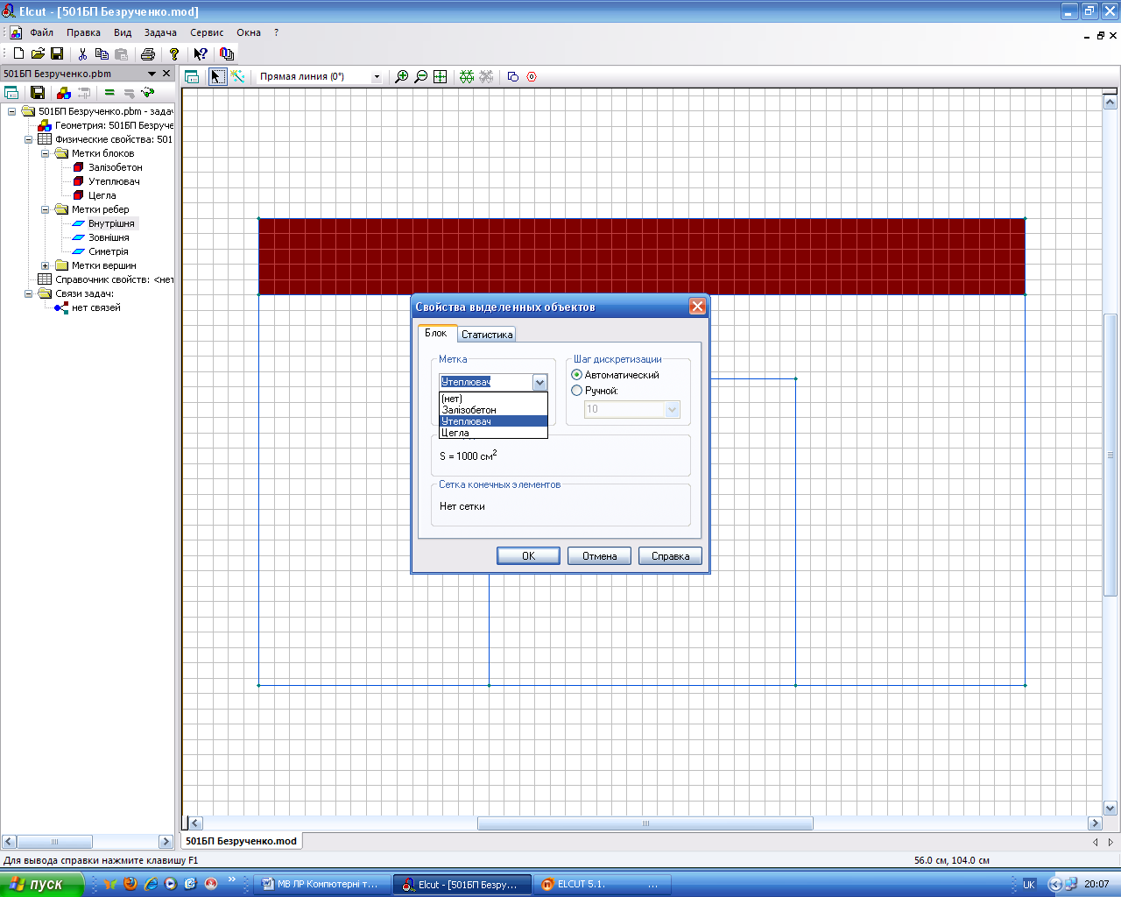Viewport: 1121px width, 897px height.
Task: Open the Задача menu
Action: (160, 32)
